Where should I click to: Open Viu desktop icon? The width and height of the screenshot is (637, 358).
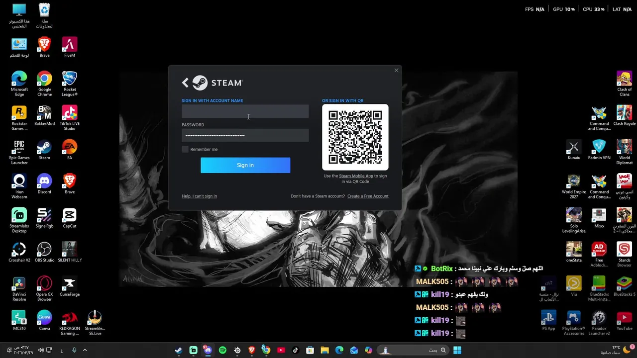(574, 286)
